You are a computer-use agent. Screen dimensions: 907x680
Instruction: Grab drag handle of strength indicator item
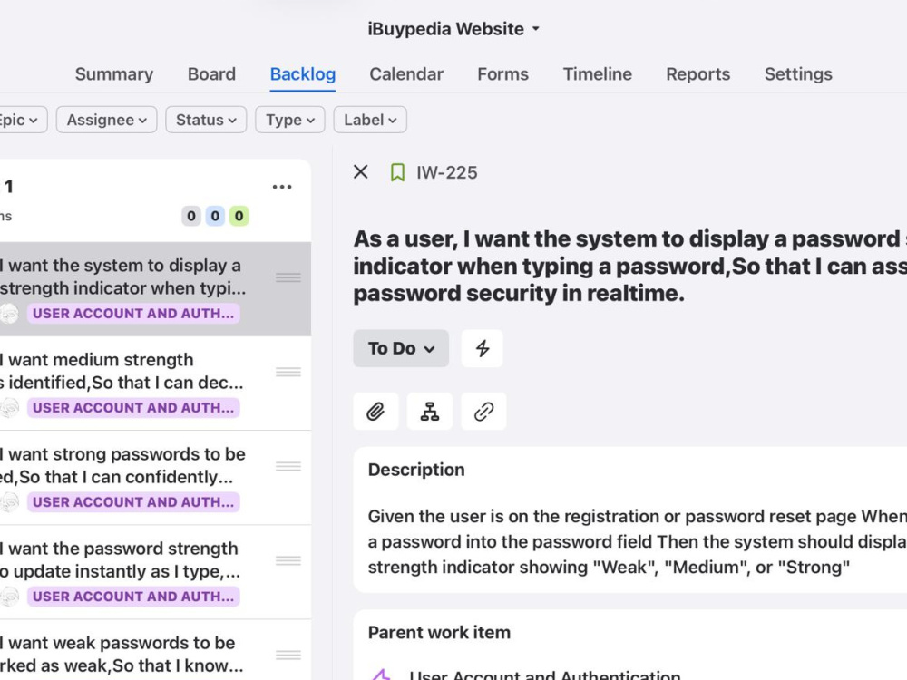(288, 277)
